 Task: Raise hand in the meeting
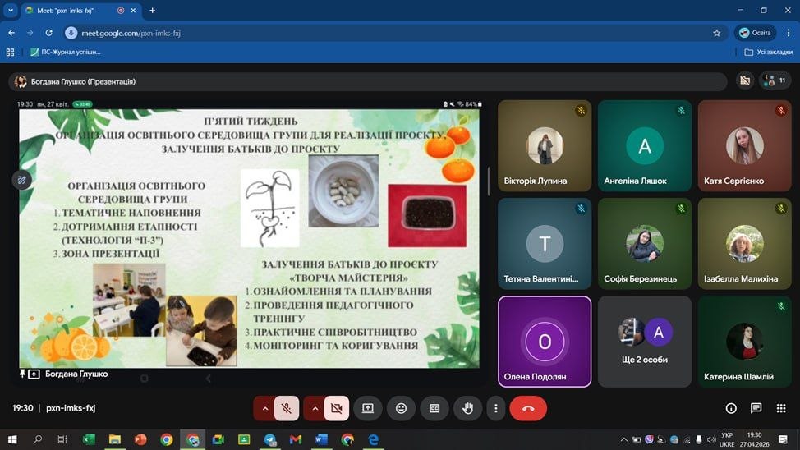tap(467, 408)
